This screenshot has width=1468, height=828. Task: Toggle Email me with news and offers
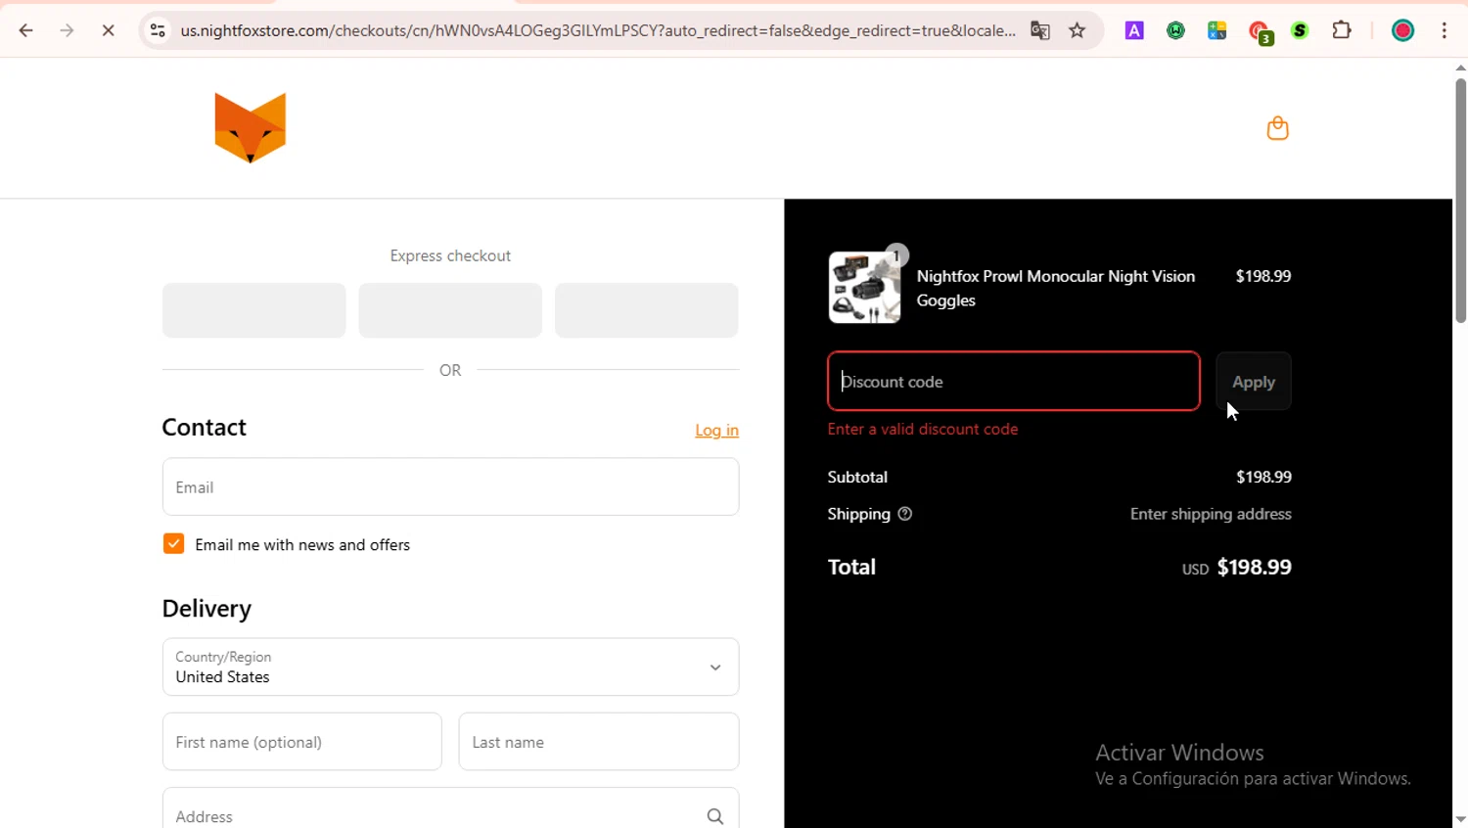point(173,544)
